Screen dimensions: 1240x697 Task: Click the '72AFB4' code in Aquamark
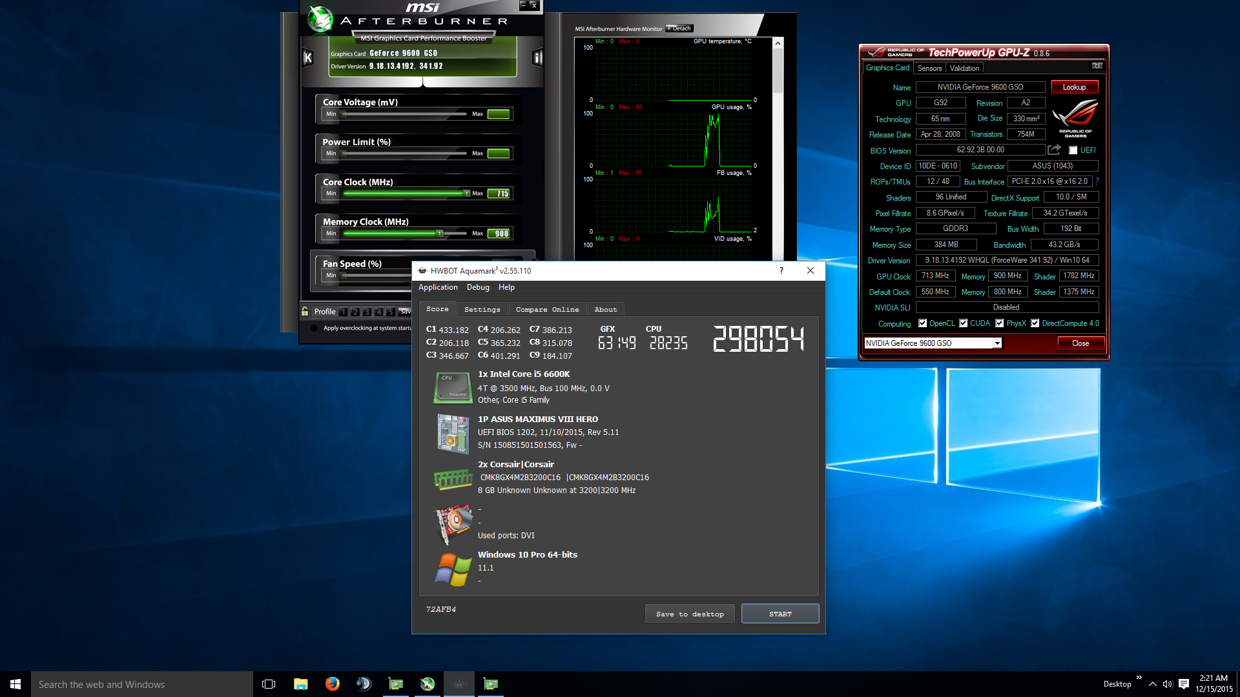[x=441, y=609]
